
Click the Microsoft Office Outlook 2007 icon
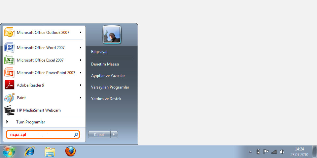[9, 33]
